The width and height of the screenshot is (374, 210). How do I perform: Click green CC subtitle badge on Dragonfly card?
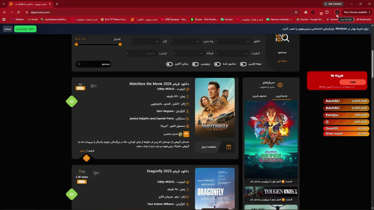[x=72, y=194]
